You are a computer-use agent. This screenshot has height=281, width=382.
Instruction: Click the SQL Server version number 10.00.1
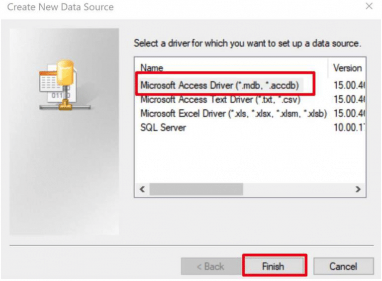[x=349, y=128]
